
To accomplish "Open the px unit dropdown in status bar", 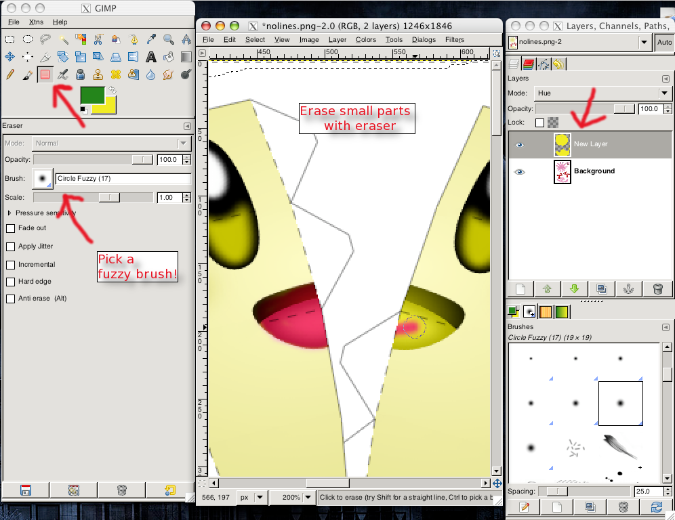I will [x=260, y=498].
